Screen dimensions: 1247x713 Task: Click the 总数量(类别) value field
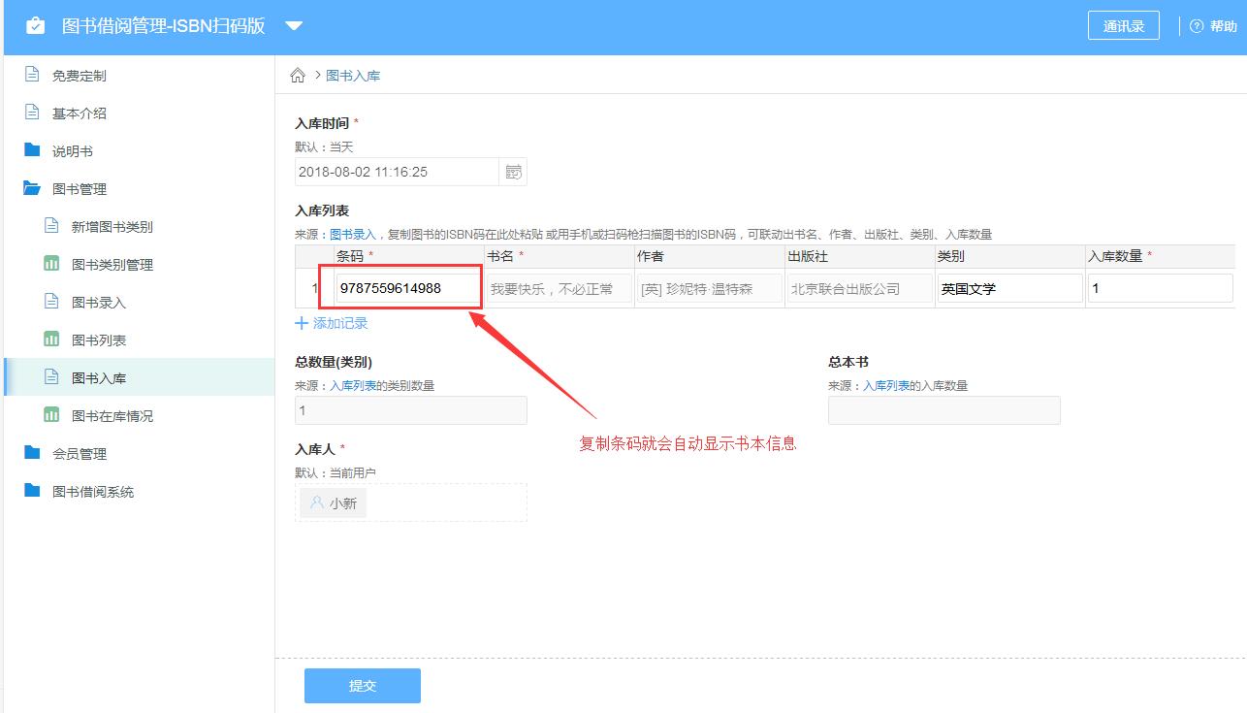pyautogui.click(x=411, y=410)
